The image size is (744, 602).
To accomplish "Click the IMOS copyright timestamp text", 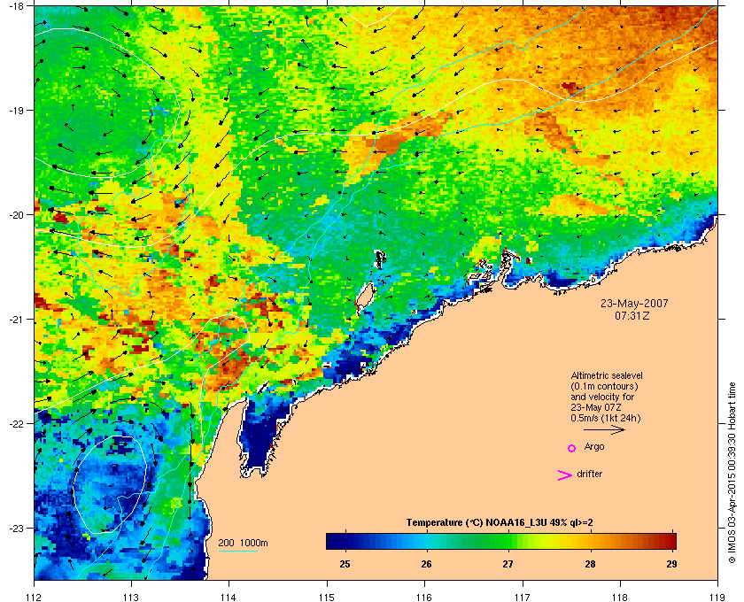I will click(732, 475).
